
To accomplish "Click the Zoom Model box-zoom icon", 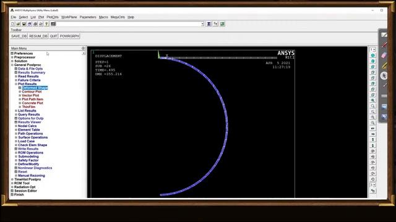I will click(x=372, y=106).
